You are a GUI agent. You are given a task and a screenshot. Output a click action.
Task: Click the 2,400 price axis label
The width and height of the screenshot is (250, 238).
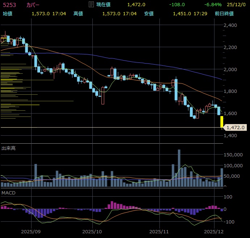(230, 25)
